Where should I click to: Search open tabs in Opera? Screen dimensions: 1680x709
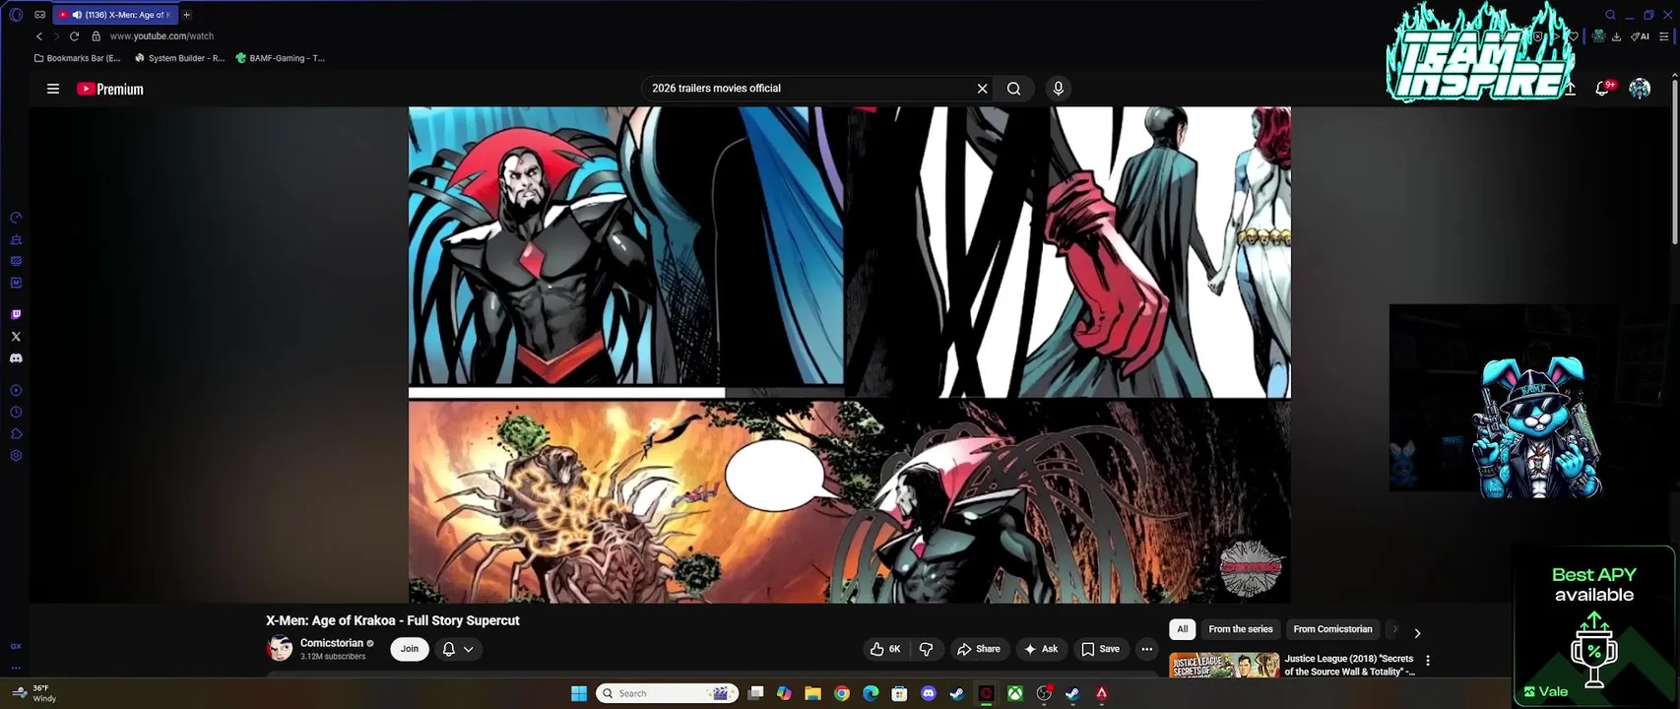1611,15
